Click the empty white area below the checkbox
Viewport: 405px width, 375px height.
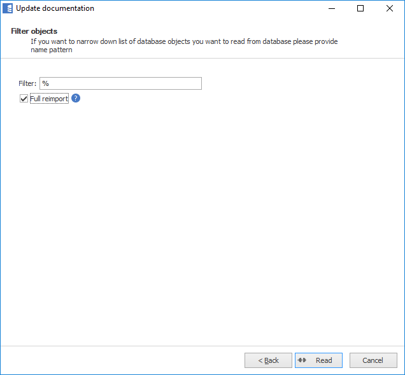click(x=191, y=223)
